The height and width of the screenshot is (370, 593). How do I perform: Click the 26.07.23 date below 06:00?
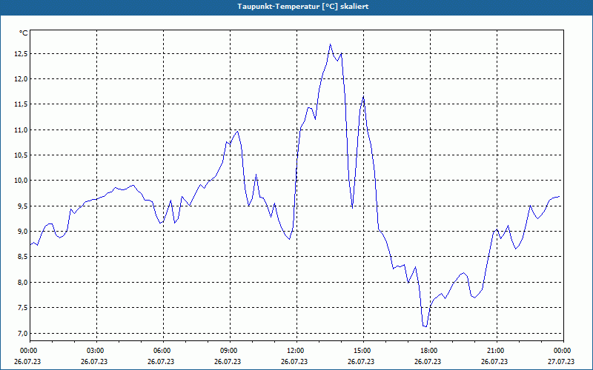[x=161, y=361]
